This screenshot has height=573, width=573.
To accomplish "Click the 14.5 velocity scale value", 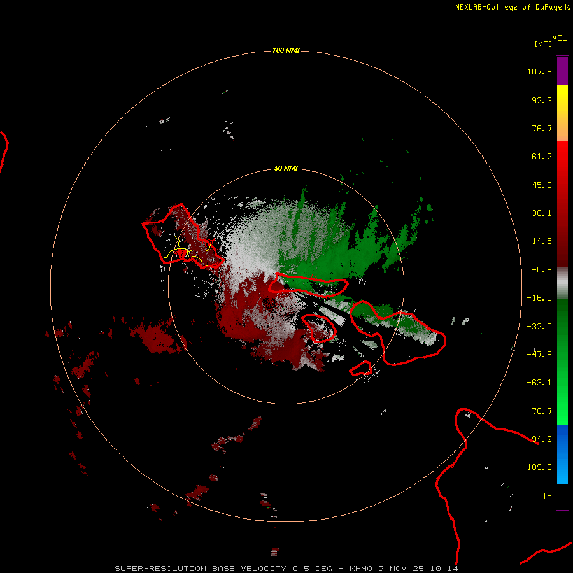I will 542,241.
